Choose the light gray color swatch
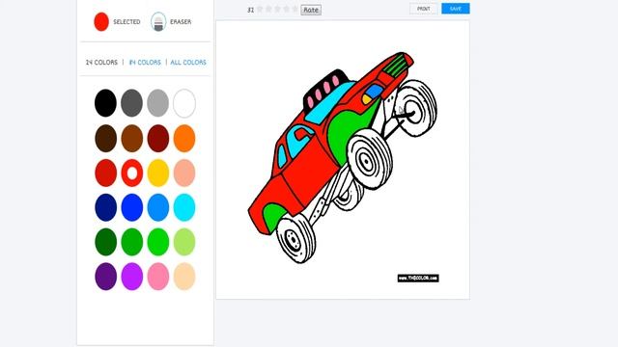 158,103
